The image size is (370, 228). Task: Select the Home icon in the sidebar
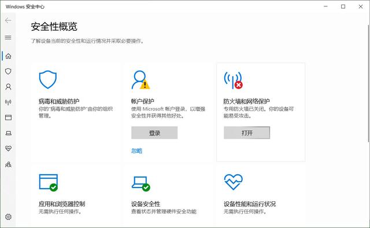[8, 56]
